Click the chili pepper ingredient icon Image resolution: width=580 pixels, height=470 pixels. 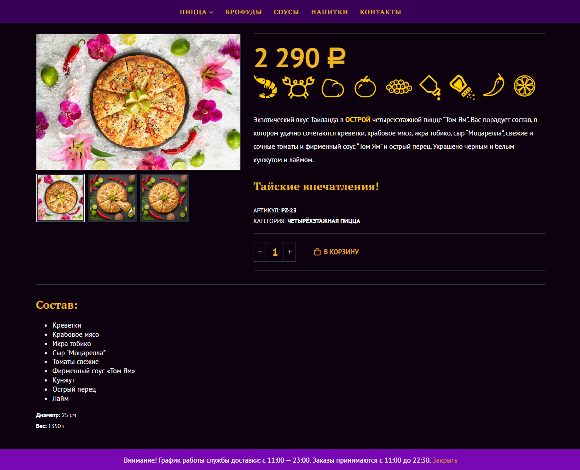coord(494,86)
